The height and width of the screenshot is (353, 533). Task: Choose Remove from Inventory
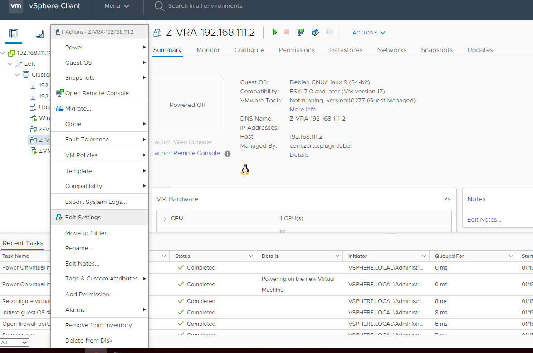point(100,325)
